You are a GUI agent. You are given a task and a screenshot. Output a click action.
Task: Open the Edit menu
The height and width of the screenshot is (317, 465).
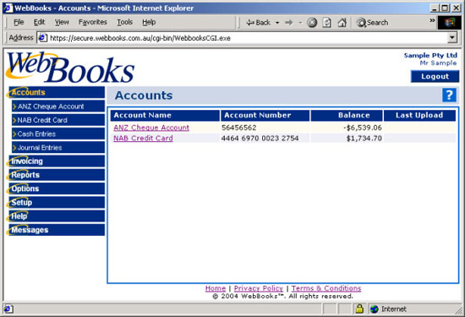click(x=39, y=22)
